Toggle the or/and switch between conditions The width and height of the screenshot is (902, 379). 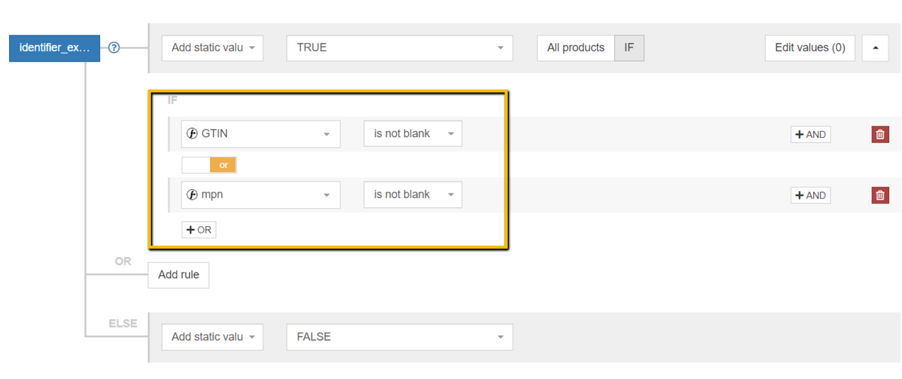(209, 165)
